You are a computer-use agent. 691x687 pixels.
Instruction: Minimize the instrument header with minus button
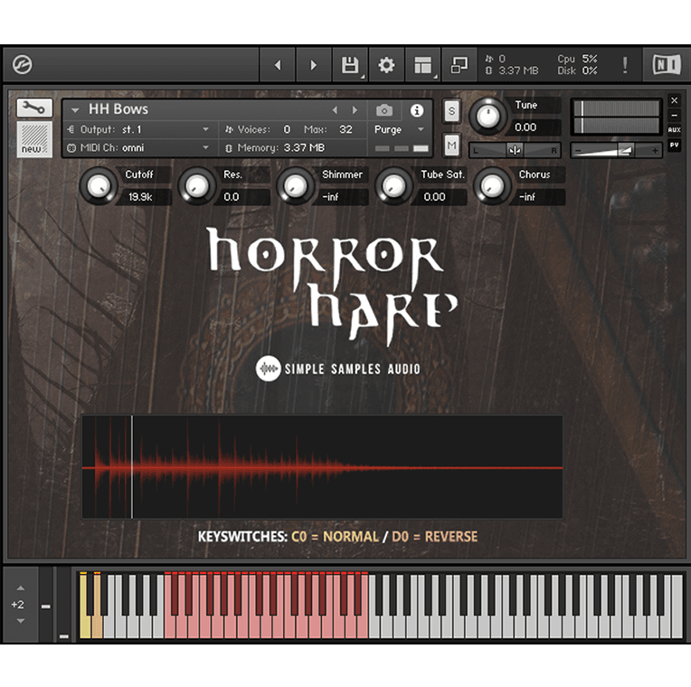[674, 116]
